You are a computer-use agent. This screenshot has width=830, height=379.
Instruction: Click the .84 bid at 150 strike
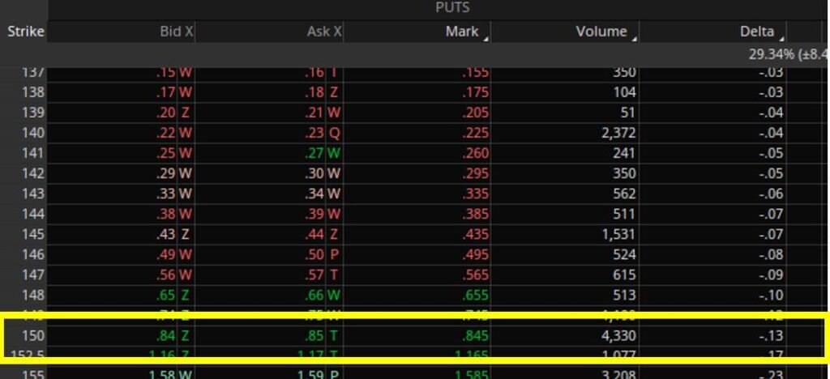click(x=165, y=335)
